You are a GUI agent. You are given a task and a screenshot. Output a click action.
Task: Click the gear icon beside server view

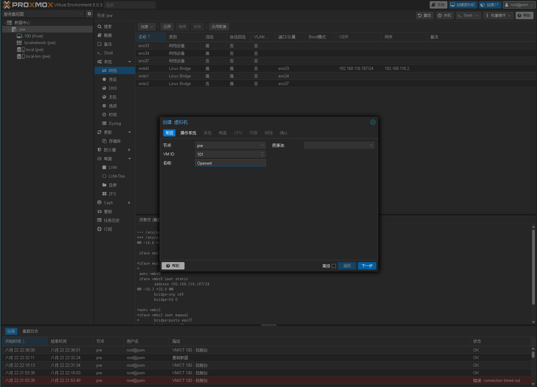(89, 14)
